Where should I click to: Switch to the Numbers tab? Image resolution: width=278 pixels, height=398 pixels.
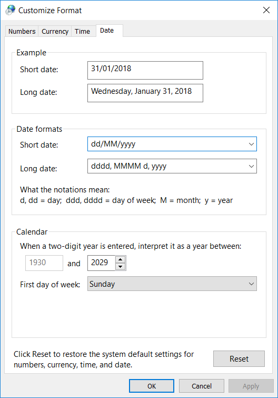pyautogui.click(x=22, y=32)
